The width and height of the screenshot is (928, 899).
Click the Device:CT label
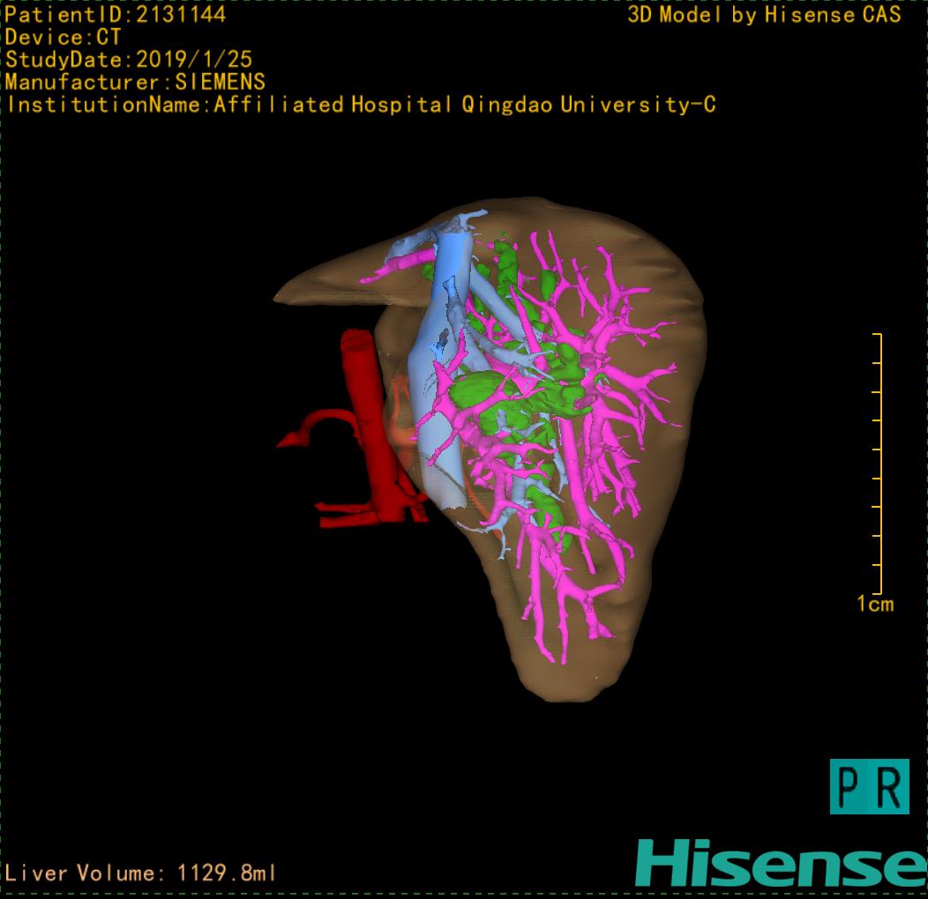[x=63, y=37]
